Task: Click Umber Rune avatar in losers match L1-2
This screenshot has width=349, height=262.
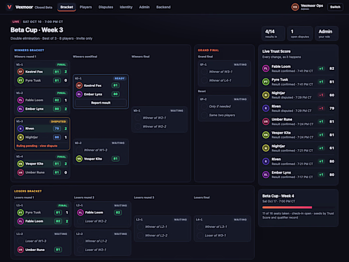Action: [20, 250]
